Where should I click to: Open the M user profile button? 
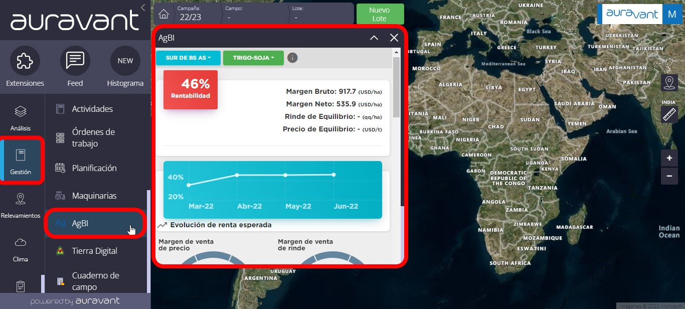[x=672, y=14]
